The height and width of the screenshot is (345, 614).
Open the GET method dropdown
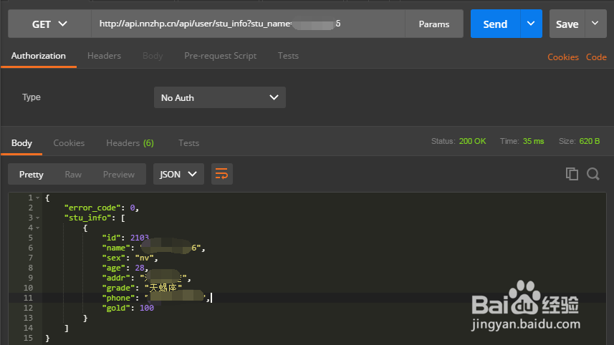click(49, 24)
